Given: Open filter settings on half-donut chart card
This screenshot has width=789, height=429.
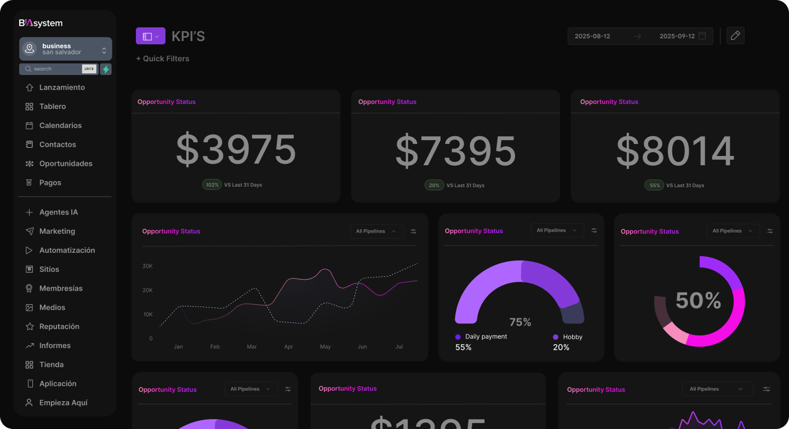Looking at the screenshot, I should 594,231.
